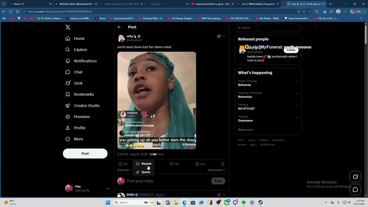368x207 pixels.
Task: Click Show more under What's happening
Action: (x=246, y=130)
